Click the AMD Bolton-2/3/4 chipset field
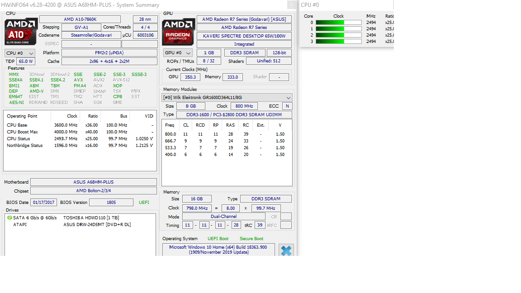The height and width of the screenshot is (293, 521). coord(94,191)
